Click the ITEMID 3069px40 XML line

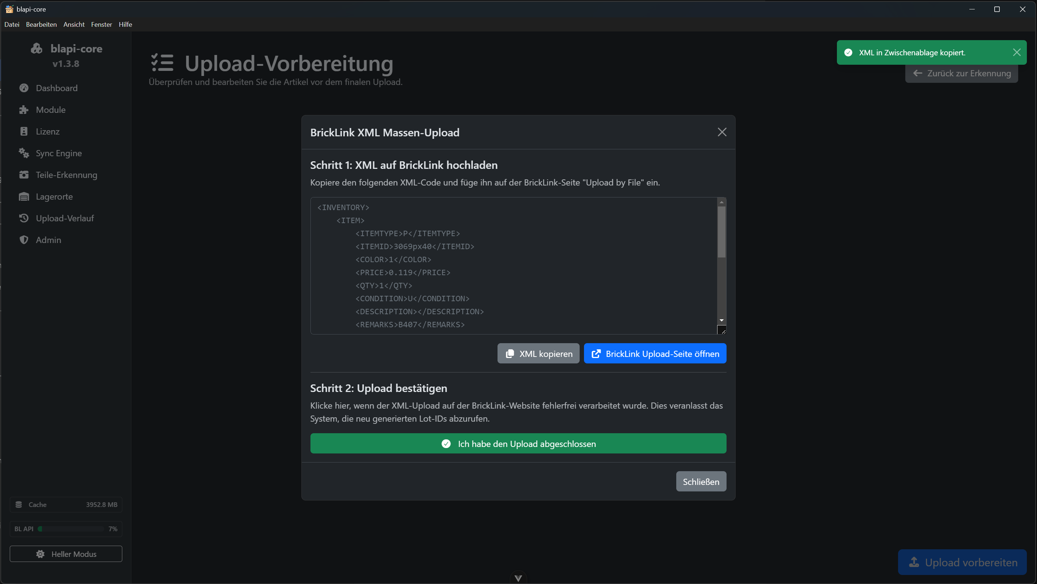415,247
